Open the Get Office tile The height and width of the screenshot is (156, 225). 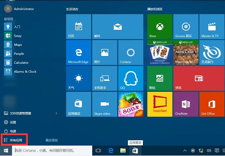pyautogui.click(x=212, y=104)
